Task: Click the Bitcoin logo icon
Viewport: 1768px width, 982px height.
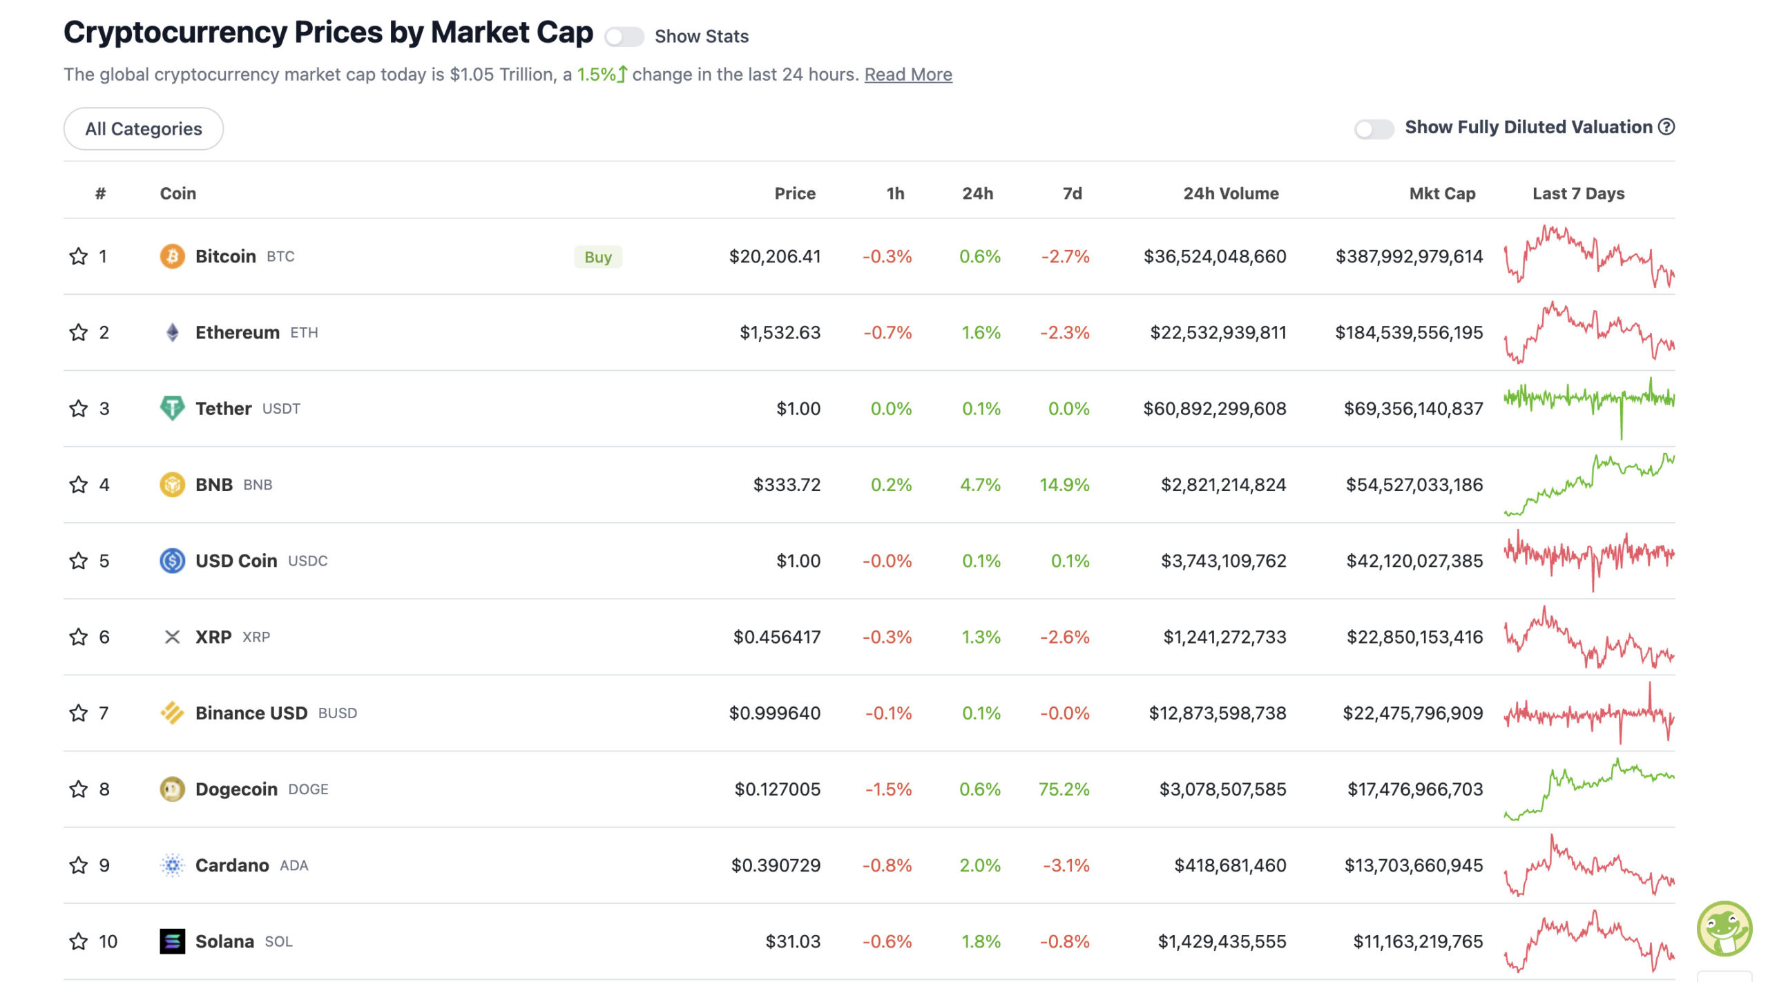Action: click(172, 256)
